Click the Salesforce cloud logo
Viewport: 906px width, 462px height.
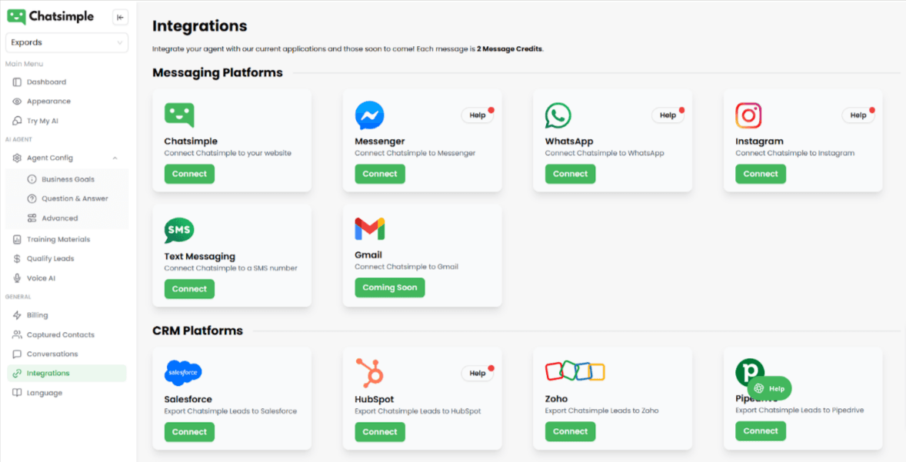[183, 373]
